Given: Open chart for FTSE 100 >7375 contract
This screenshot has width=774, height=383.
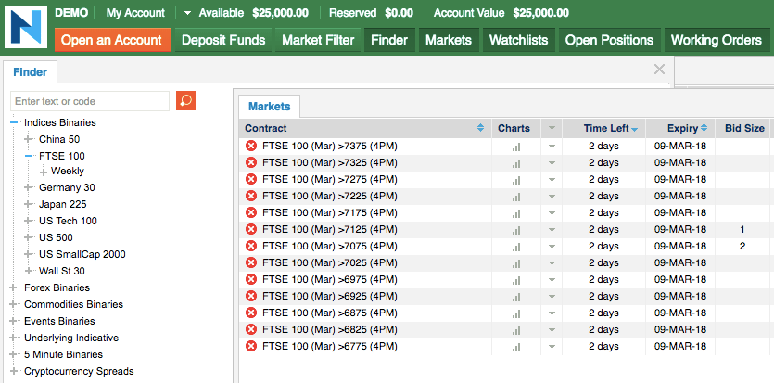Looking at the screenshot, I should tap(516, 147).
